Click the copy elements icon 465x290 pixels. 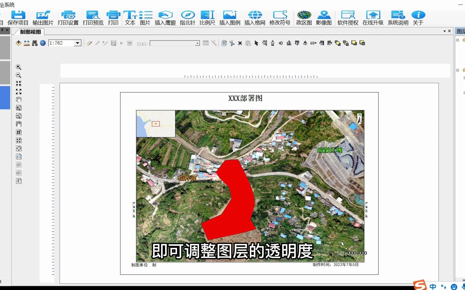(x=224, y=43)
